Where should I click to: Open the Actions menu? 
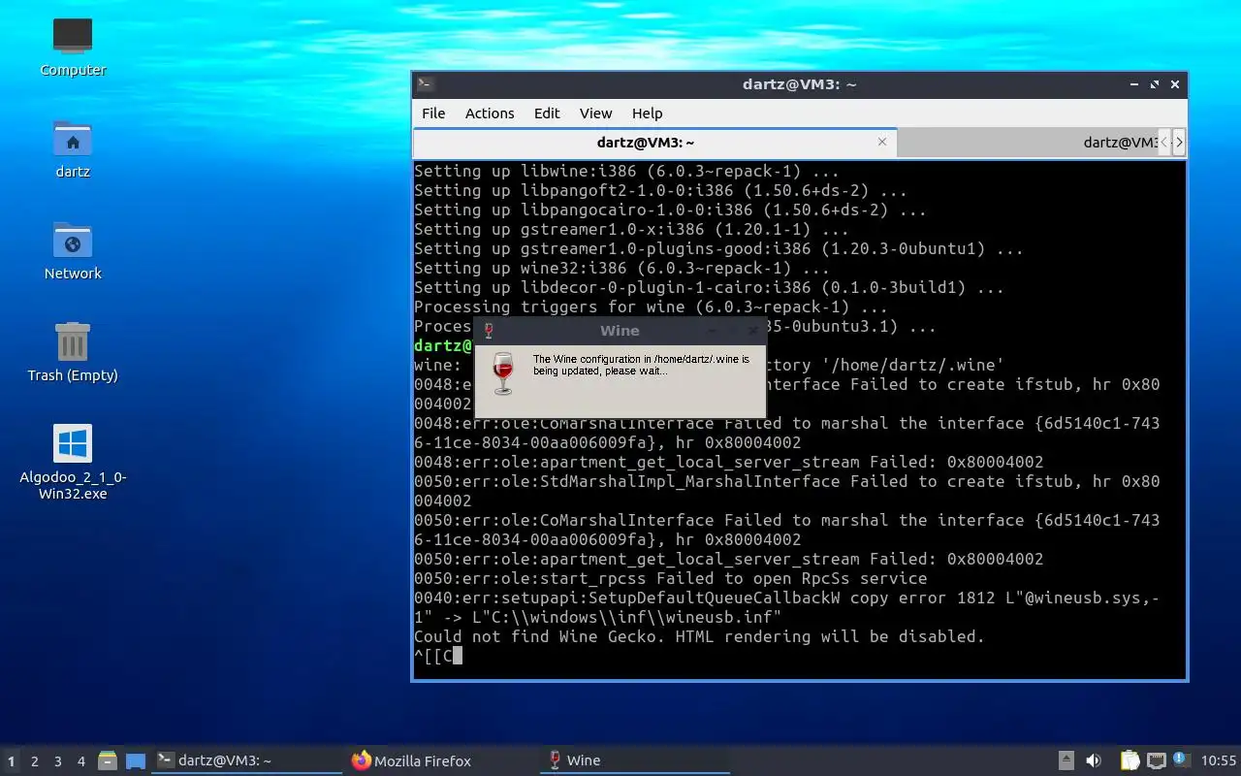(490, 113)
